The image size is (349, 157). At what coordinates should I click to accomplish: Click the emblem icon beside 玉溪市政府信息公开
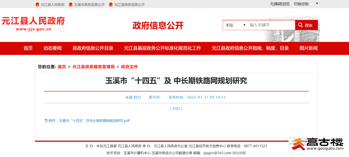pos(71,5)
